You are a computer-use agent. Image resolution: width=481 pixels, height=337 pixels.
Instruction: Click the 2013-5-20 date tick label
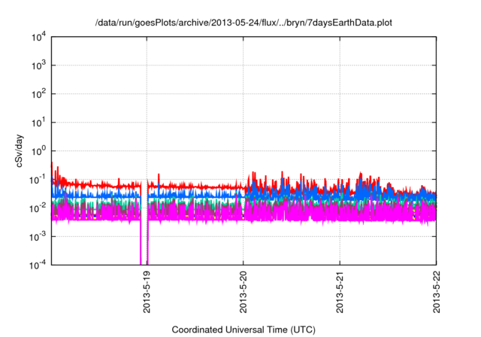coord(244,292)
